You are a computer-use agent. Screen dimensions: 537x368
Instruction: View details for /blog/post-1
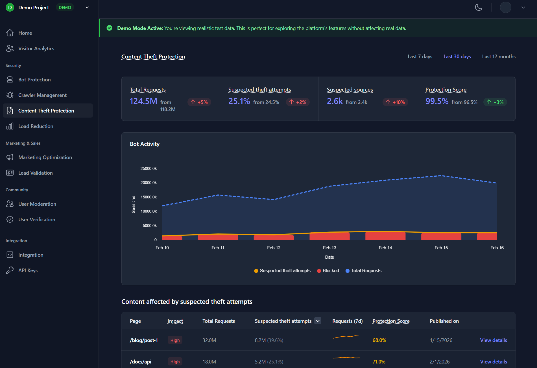[493, 340]
